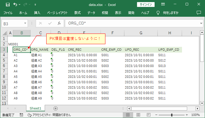Expand the formula bar with the chevron
This screenshot has height=118, width=205.
(201, 23)
